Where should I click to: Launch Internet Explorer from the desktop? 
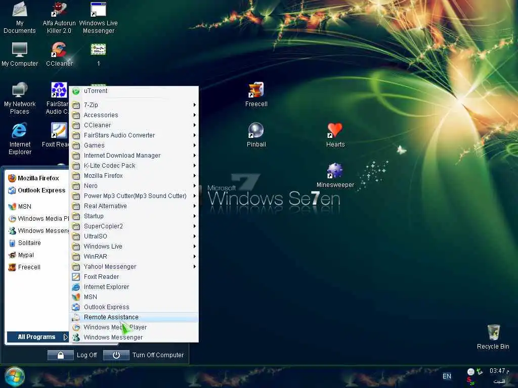point(20,138)
